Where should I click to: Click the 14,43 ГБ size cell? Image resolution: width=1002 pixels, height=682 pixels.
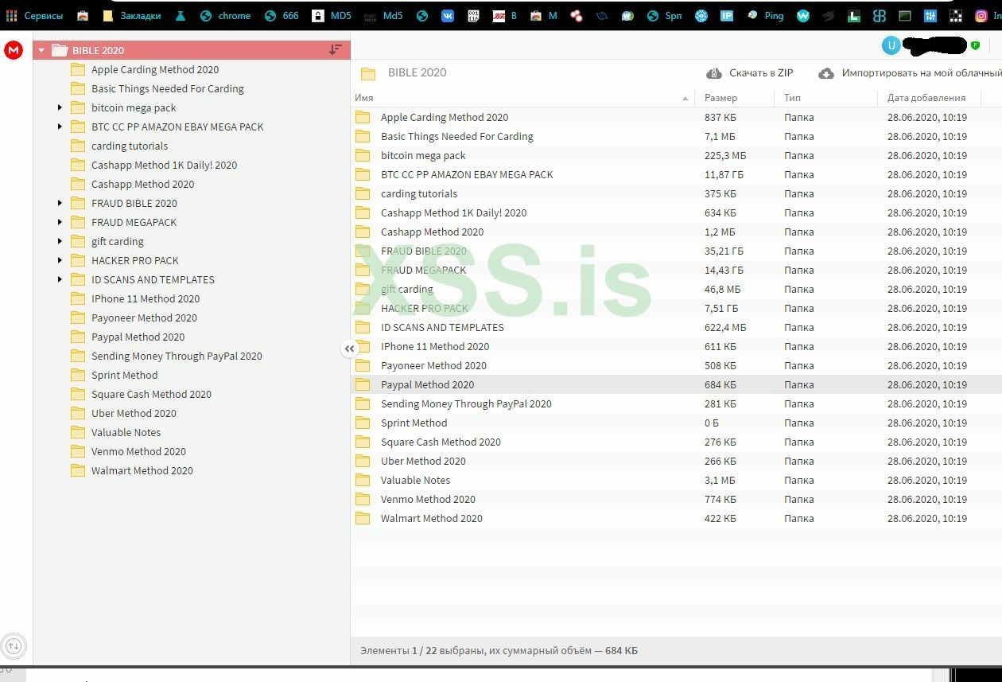724,270
